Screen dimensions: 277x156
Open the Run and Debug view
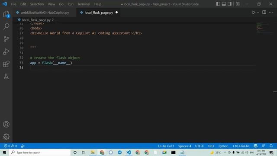6,52
